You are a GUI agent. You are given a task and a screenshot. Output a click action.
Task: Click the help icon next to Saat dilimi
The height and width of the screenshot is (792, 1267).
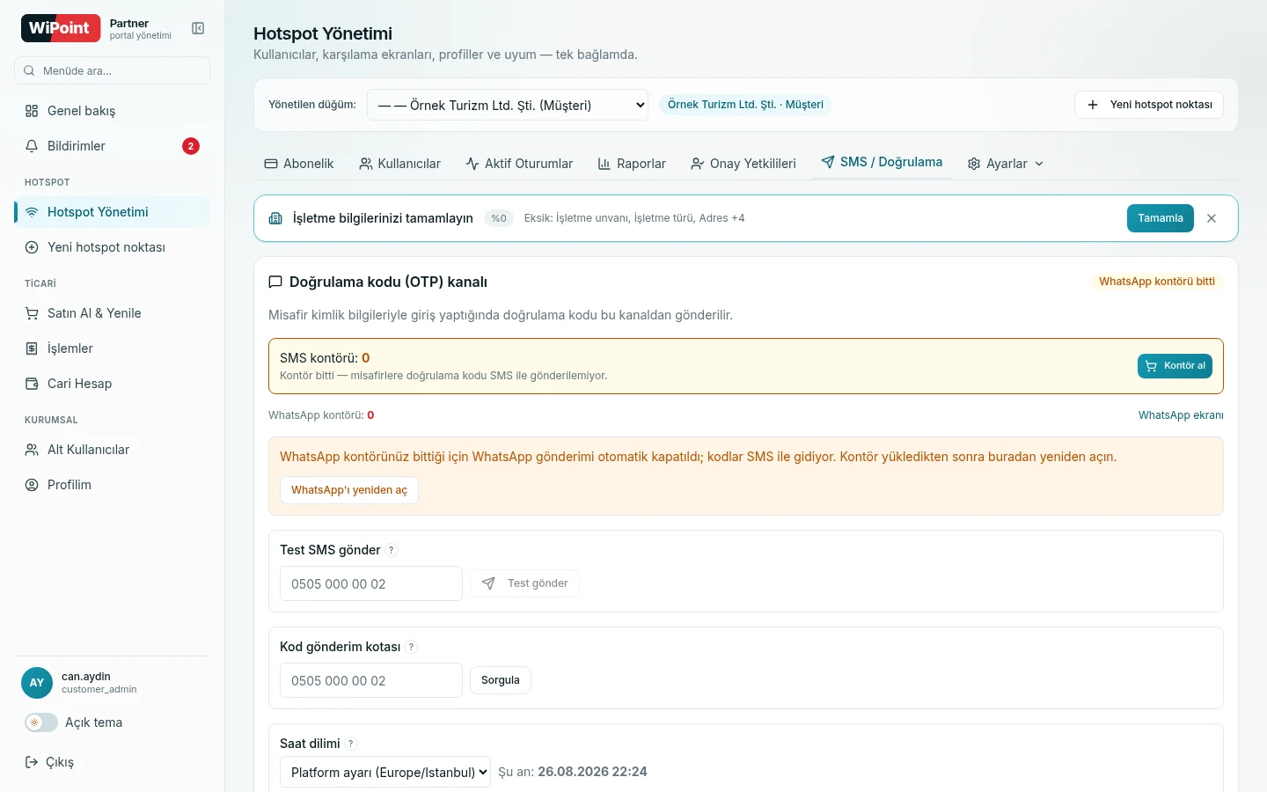[351, 744]
